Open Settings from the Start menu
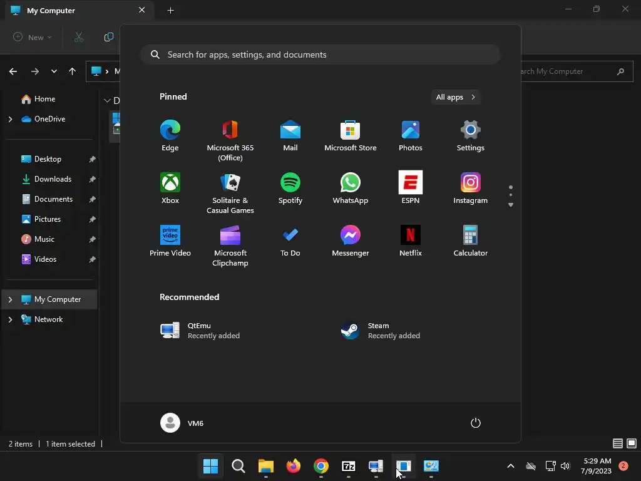 471,136
